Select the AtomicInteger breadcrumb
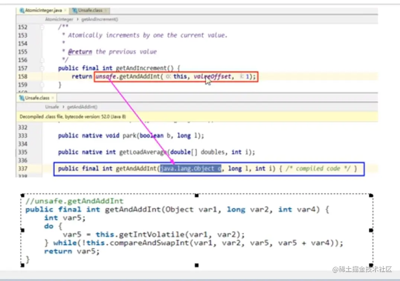This screenshot has height=281, width=400. click(x=59, y=19)
